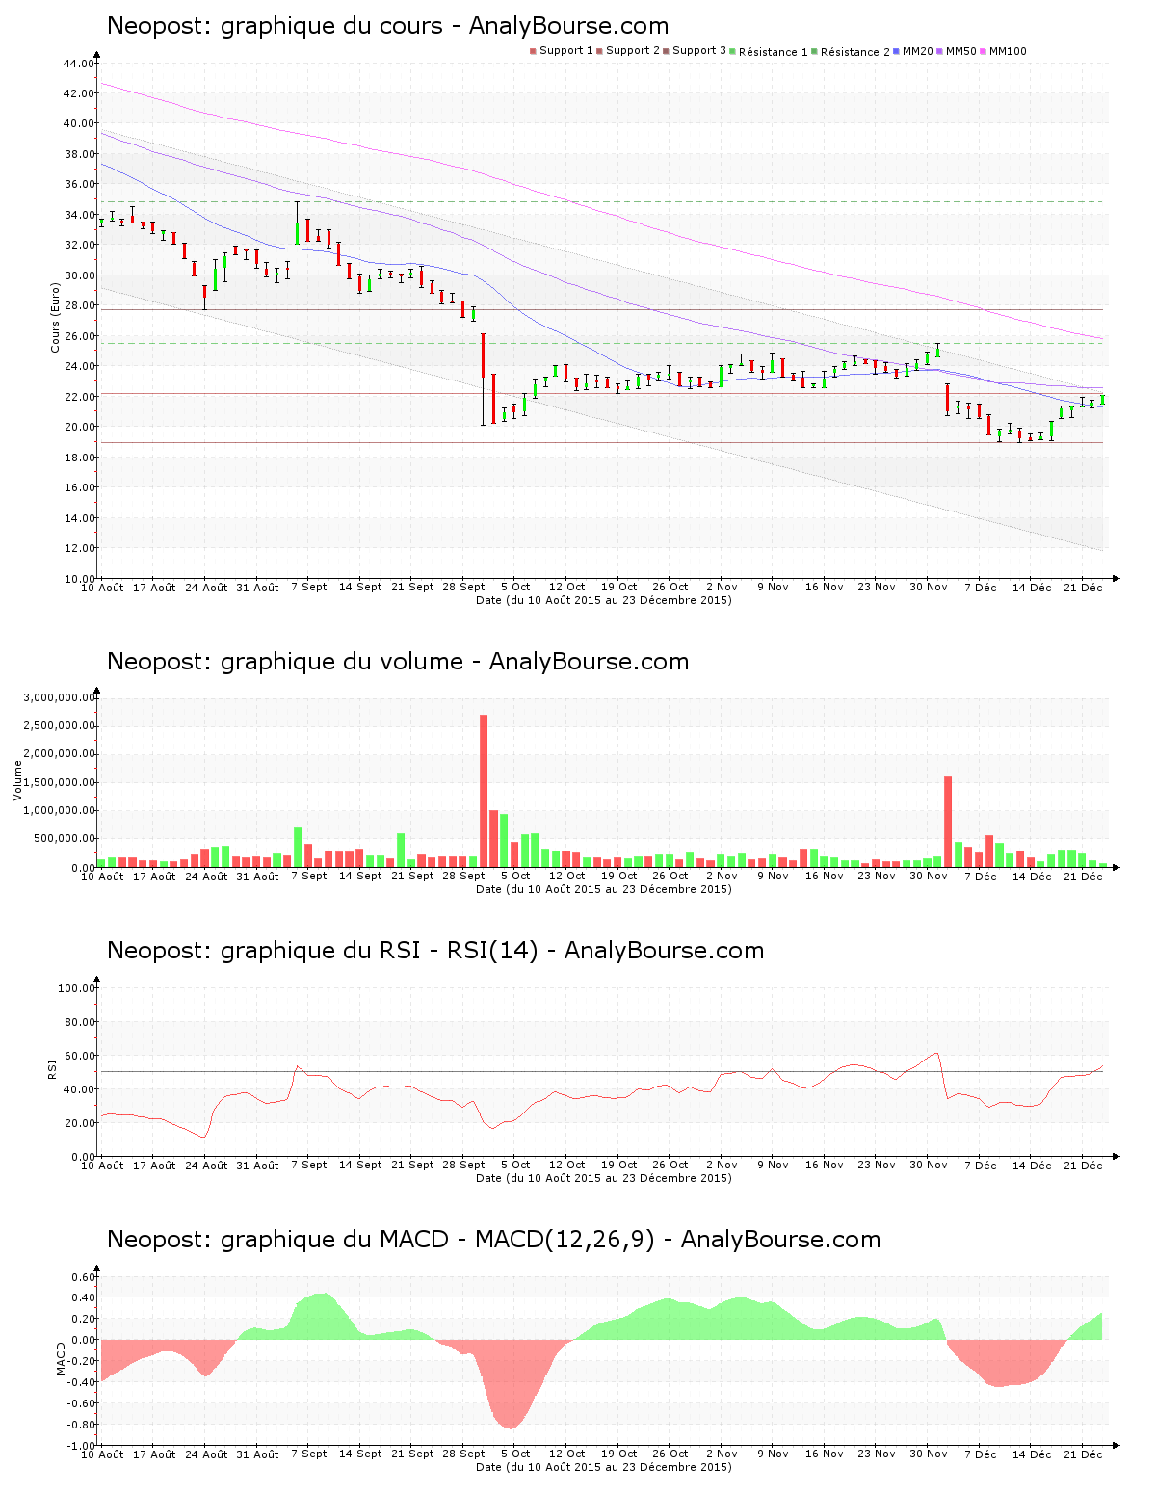Click the title 'Neopost: graphique du volume'
The width and height of the screenshot is (1156, 1493).
pos(398,662)
